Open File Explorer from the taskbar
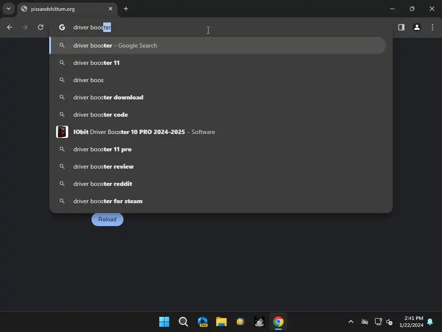Screen dimensions: 442x332 [x=221, y=322]
